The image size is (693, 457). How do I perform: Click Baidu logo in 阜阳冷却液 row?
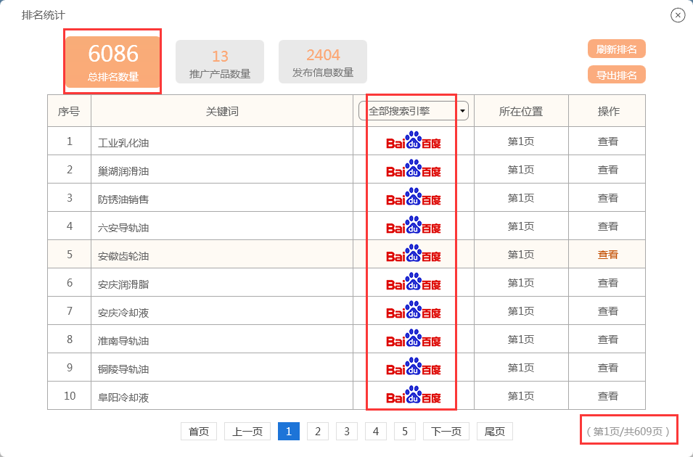coord(413,395)
